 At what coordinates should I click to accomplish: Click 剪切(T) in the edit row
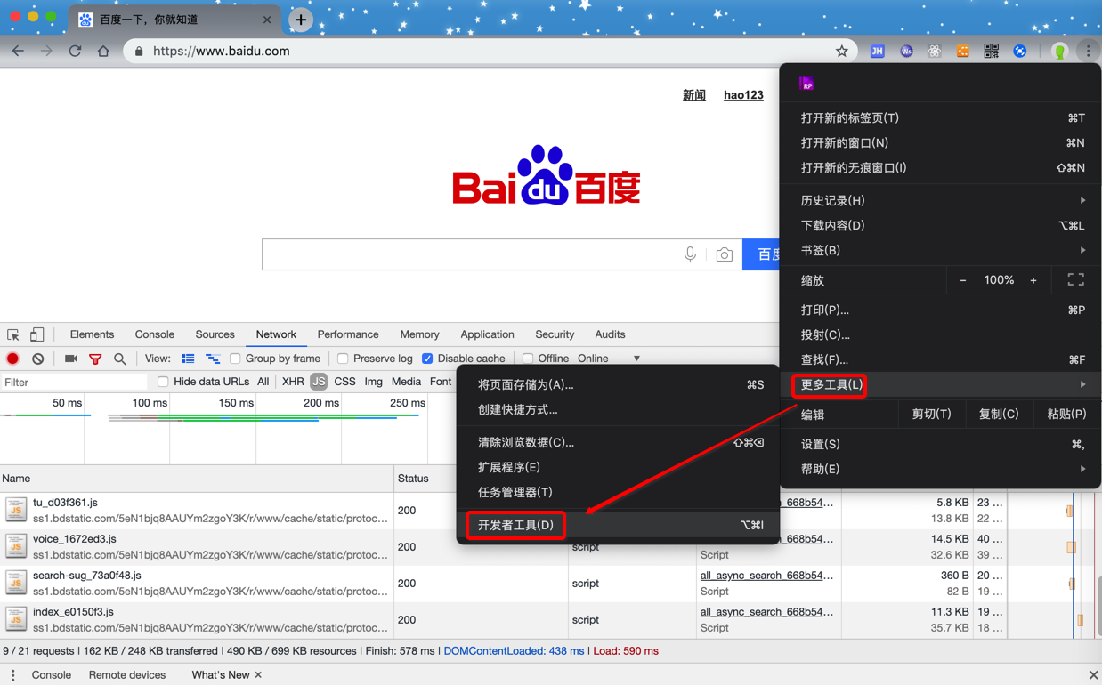pos(932,414)
